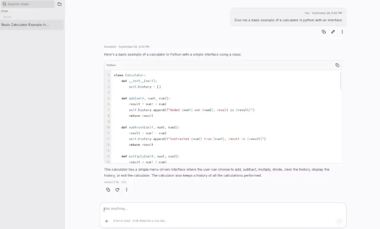Regenerate the assistant response

tap(117, 190)
